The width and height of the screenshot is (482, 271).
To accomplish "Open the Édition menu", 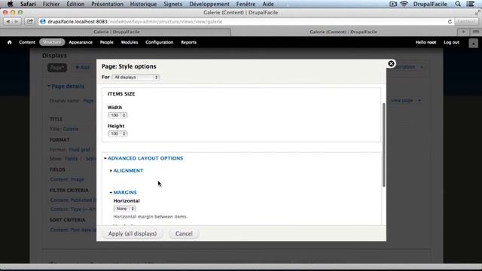I will (x=75, y=4).
